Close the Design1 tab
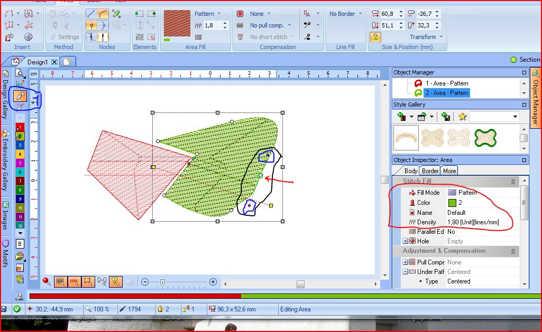 54,62
